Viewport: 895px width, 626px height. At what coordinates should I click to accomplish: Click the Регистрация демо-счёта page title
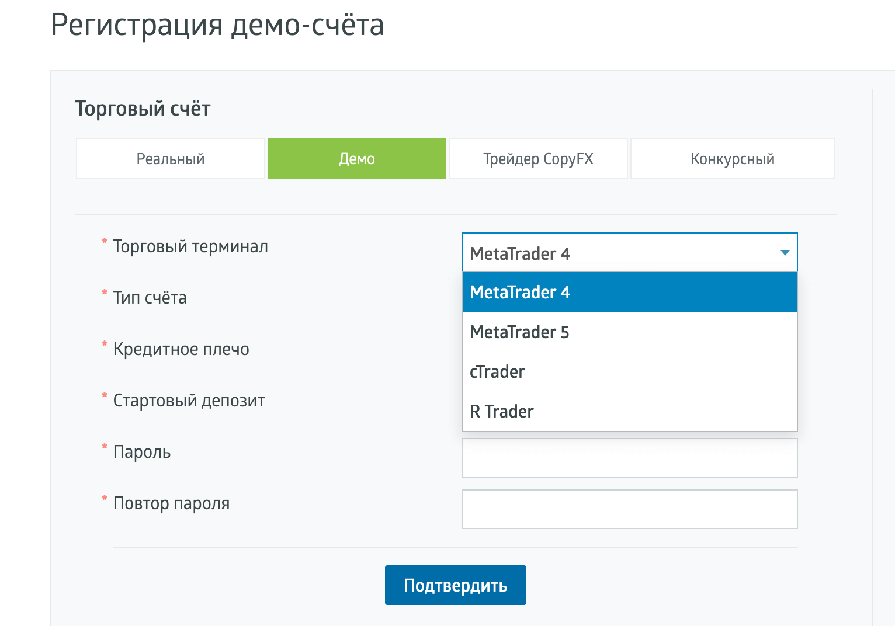click(x=217, y=25)
